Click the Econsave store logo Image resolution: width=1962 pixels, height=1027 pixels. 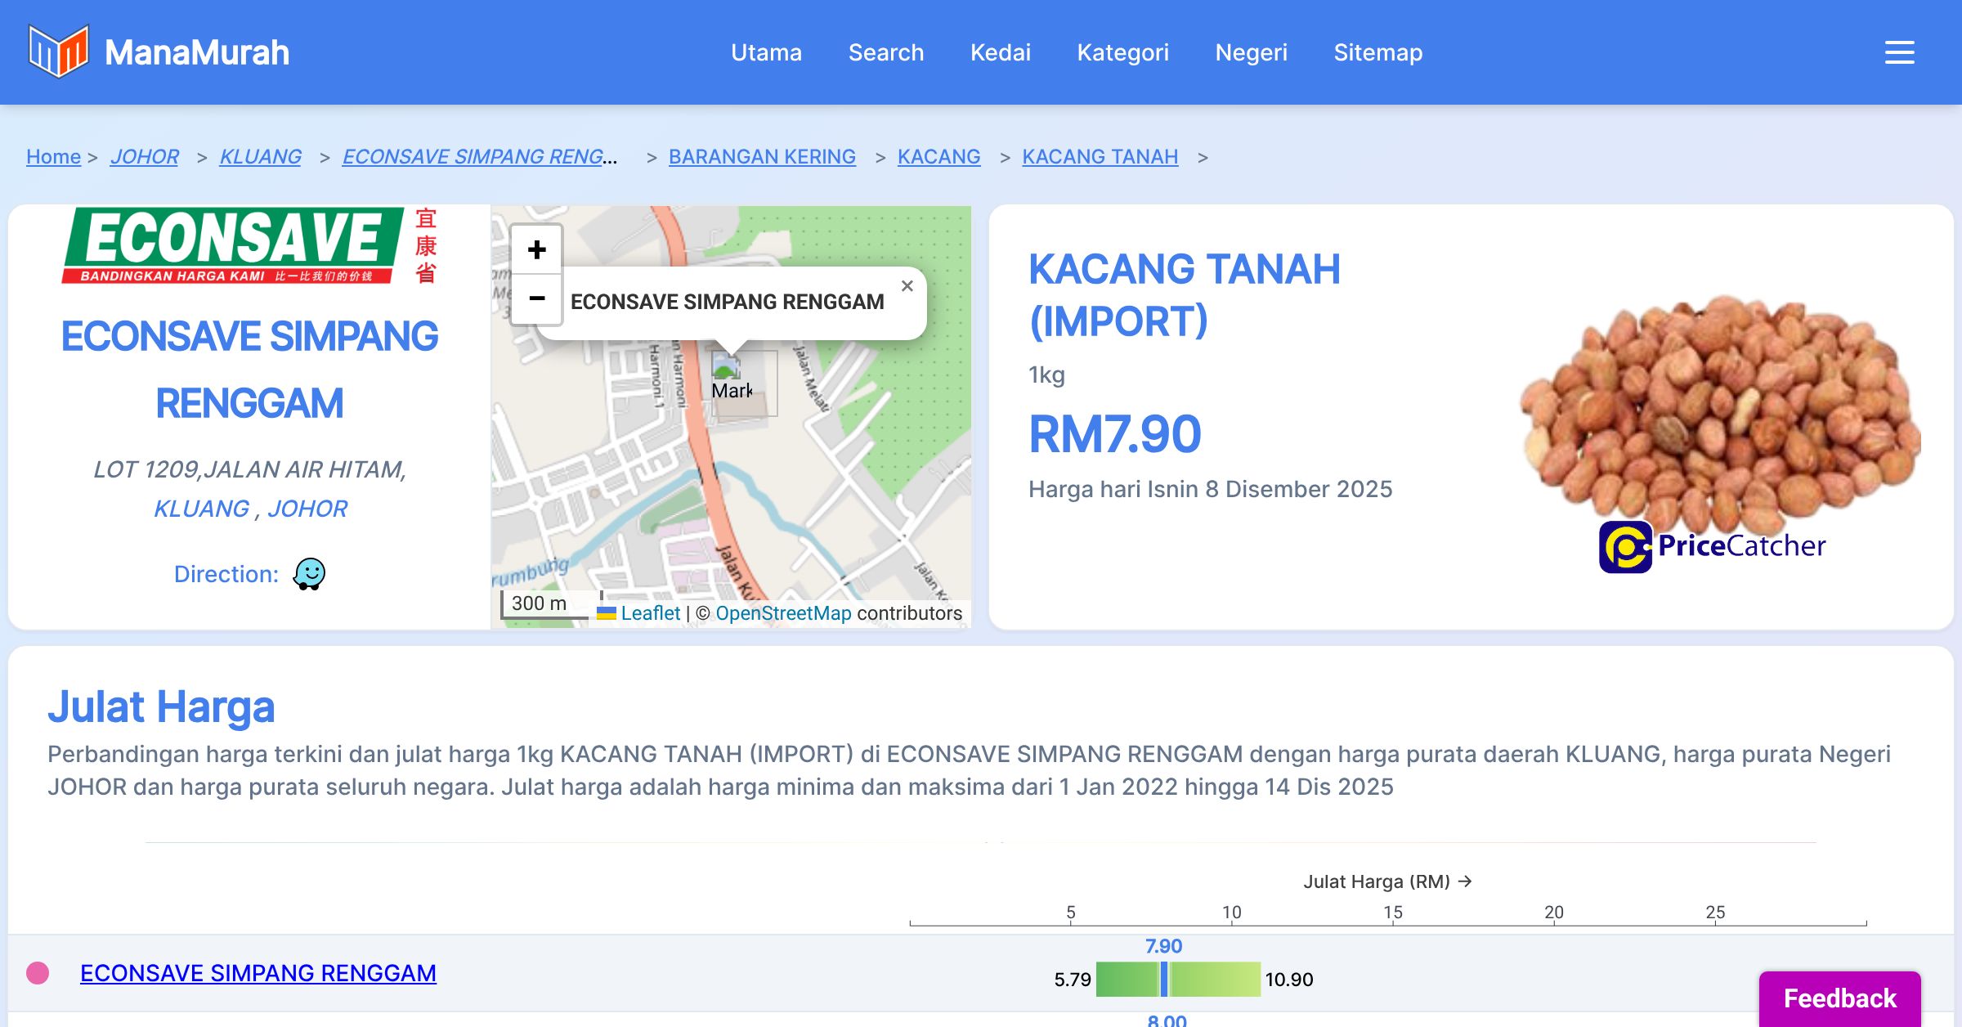click(x=249, y=245)
